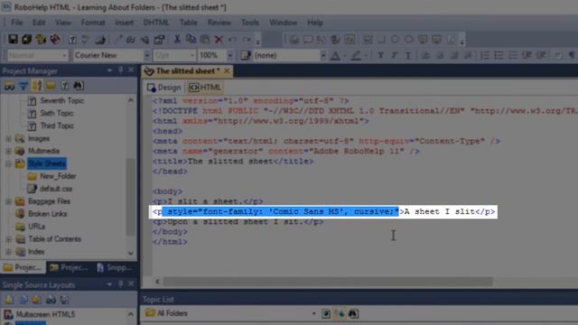Open the File menu
Viewport: 578px width, 325px height.
point(16,23)
